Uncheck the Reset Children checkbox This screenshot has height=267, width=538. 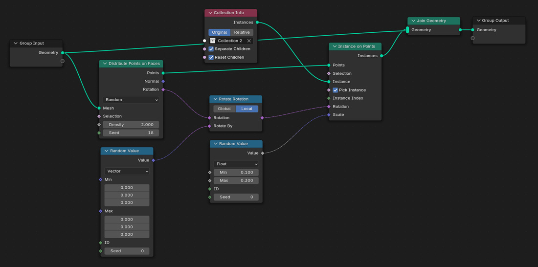pos(211,57)
